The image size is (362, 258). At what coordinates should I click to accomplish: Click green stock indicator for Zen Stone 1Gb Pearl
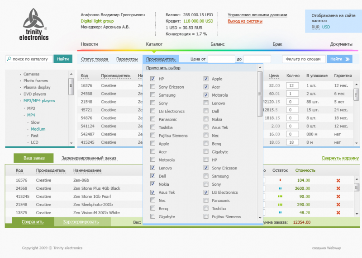(x=280, y=197)
